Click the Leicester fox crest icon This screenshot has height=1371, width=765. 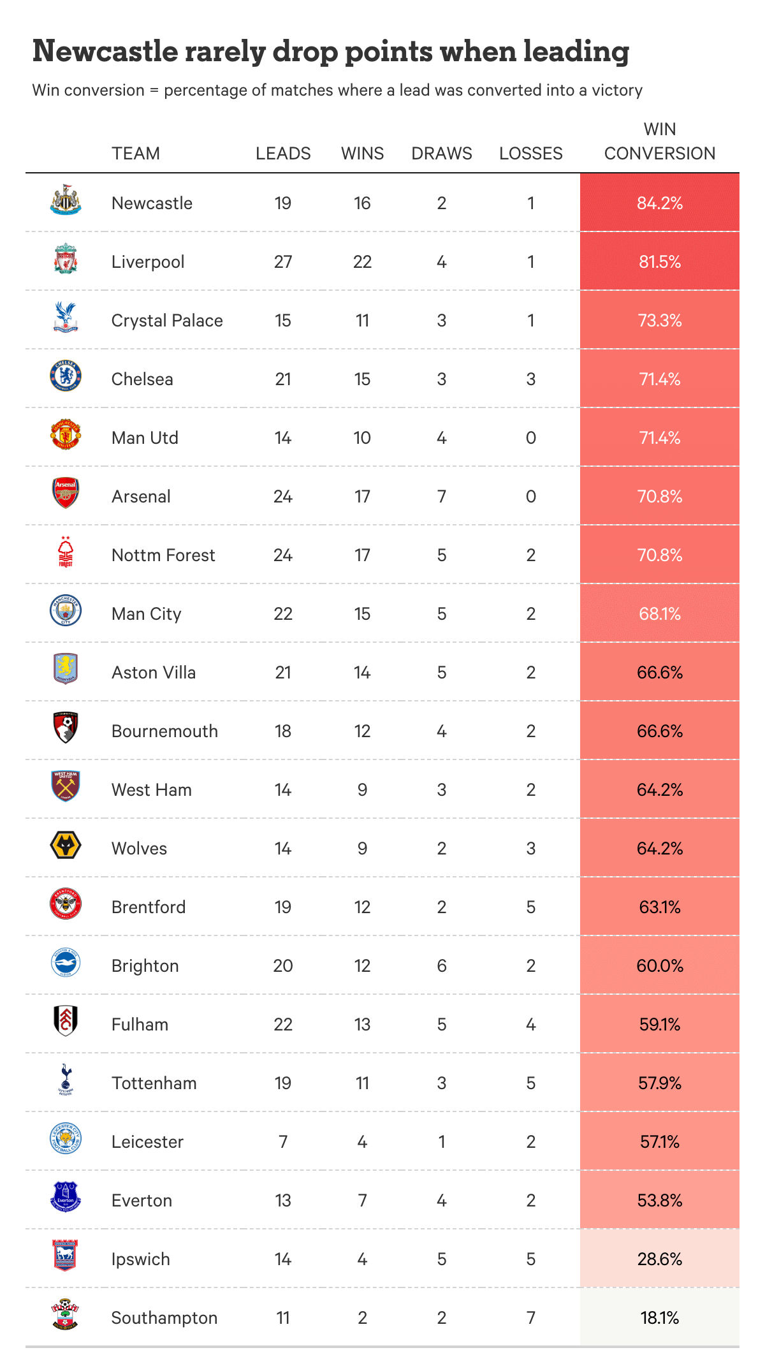[66, 1138]
